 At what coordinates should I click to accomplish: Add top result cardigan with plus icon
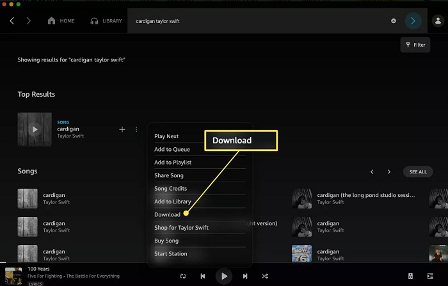122,129
